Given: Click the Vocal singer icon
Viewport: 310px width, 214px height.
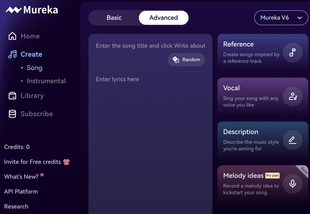Looking at the screenshot, I should 293,97.
